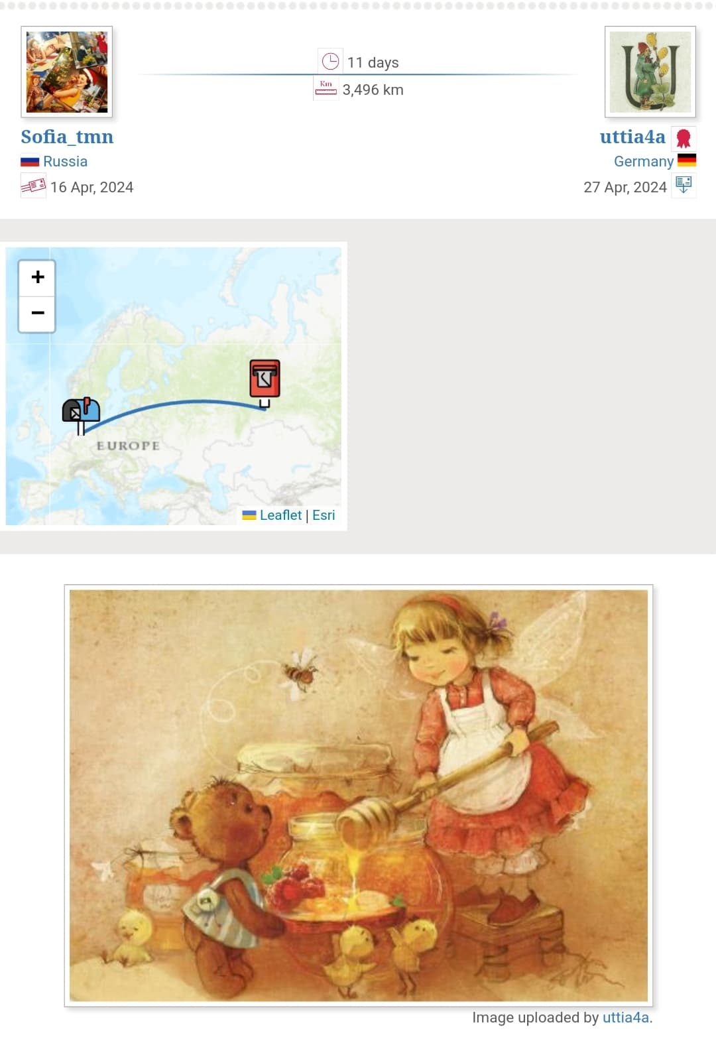Image resolution: width=716 pixels, height=1043 pixels.
Task: Click the received inbox icon beside 27 Apr
Action: click(x=684, y=186)
